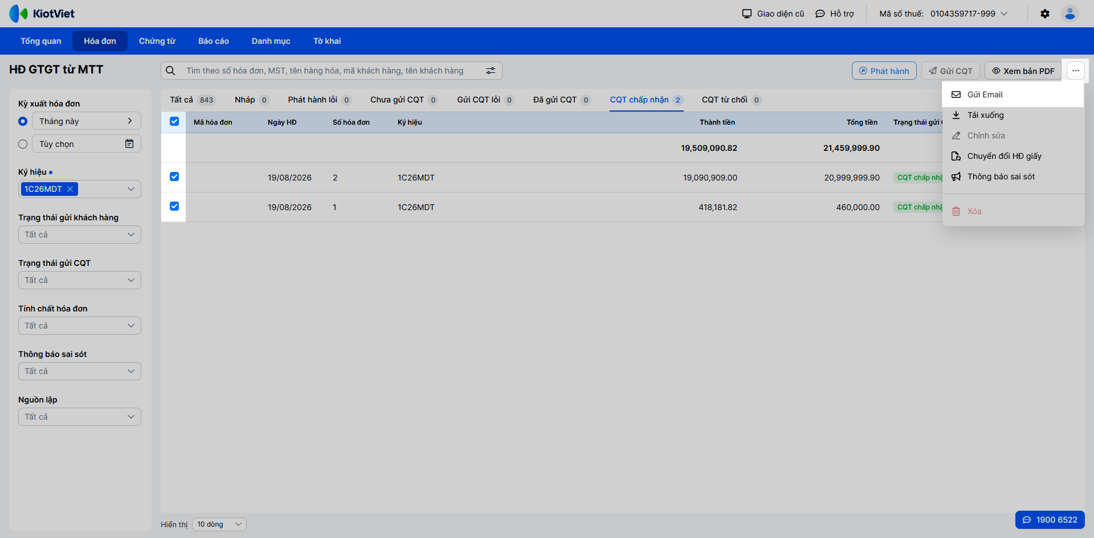Click the calendar icon in Tùy chọn
This screenshot has height=538, width=1094.
coord(129,143)
